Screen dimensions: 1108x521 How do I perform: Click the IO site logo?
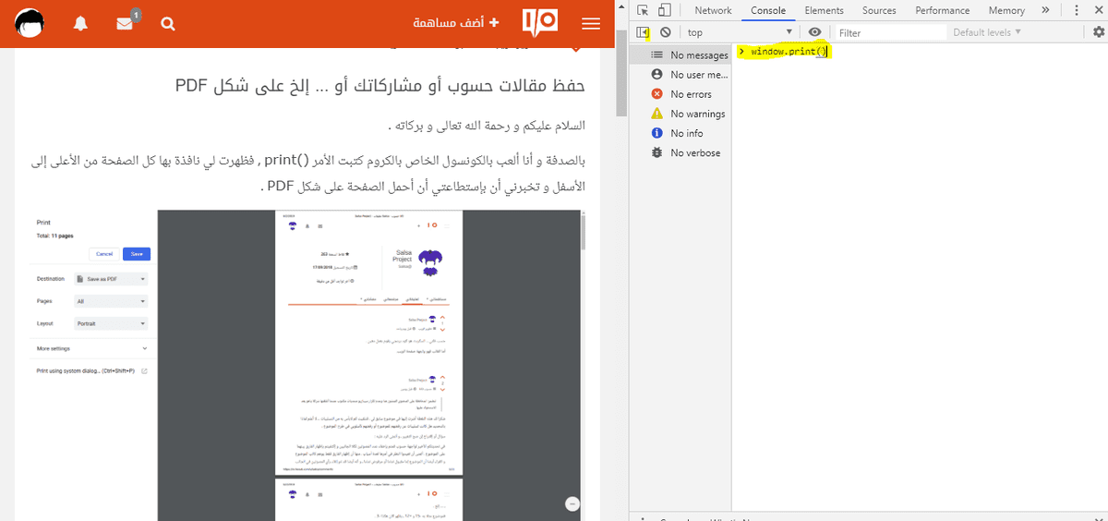(x=540, y=22)
